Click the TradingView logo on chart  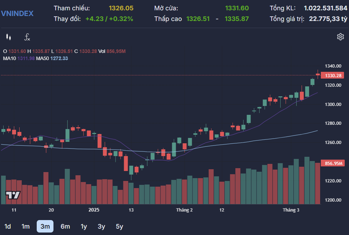tap(13, 195)
